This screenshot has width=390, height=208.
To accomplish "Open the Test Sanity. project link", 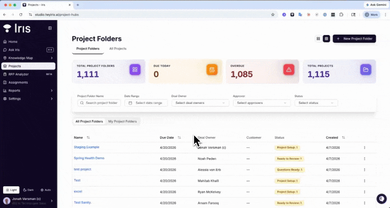I will pos(83,202).
